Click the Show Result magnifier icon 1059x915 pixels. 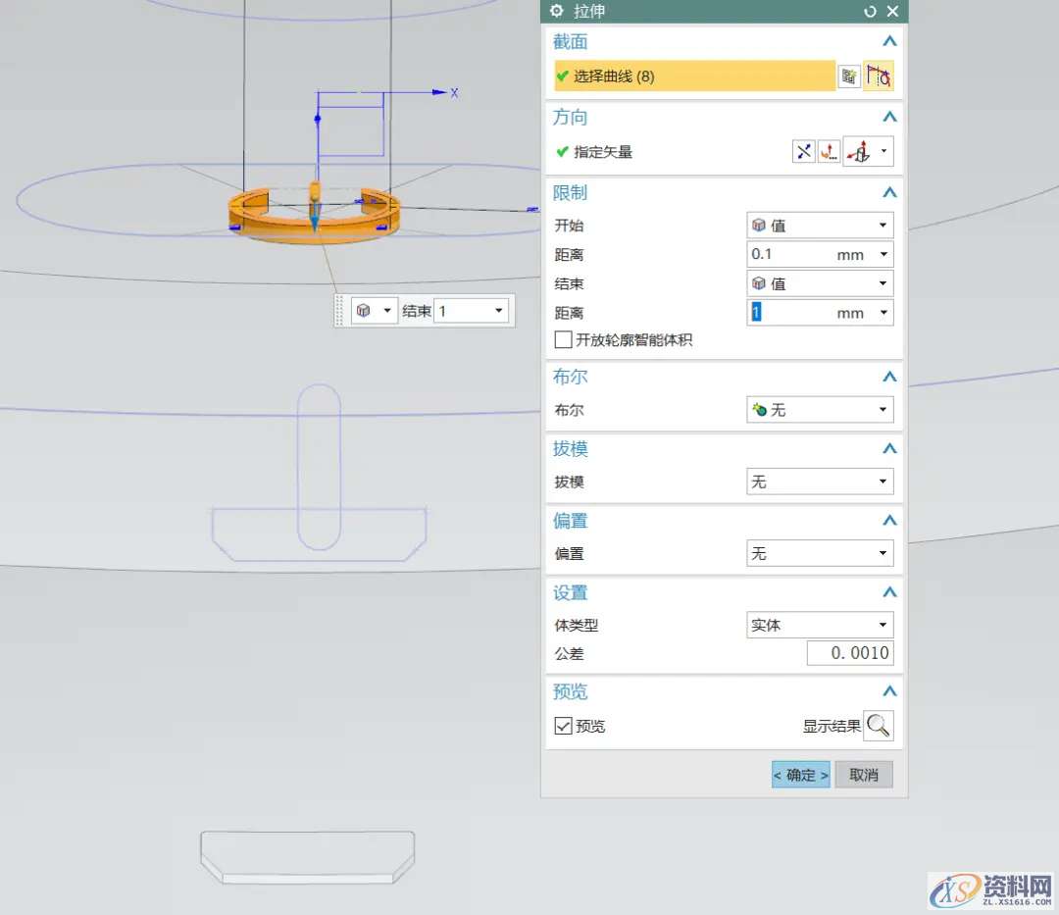[x=879, y=726]
